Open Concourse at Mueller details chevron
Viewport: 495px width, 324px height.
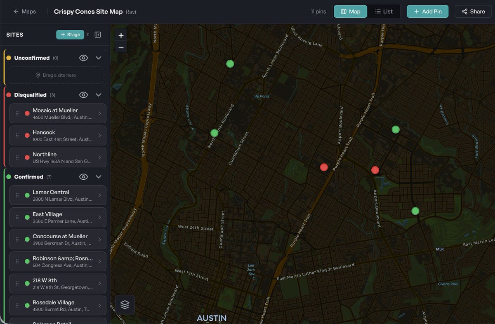point(99,239)
